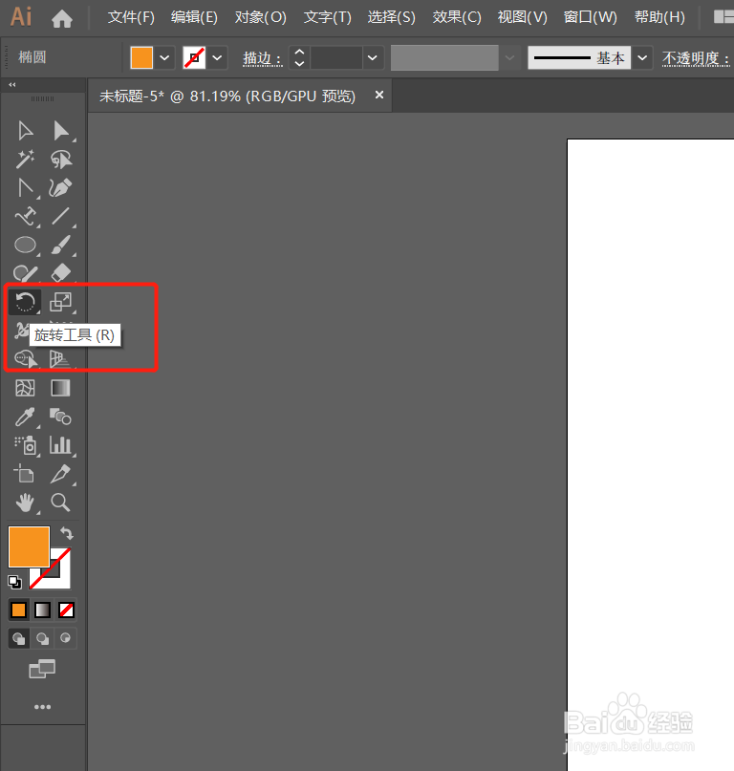The height and width of the screenshot is (771, 734).
Task: Pick the Type on Path tool
Action: [26, 216]
